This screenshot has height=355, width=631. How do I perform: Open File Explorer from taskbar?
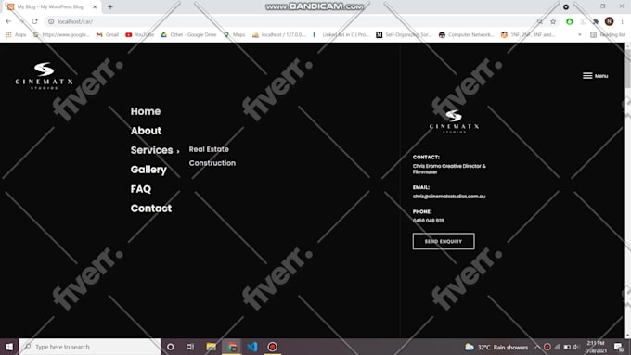[211, 347]
